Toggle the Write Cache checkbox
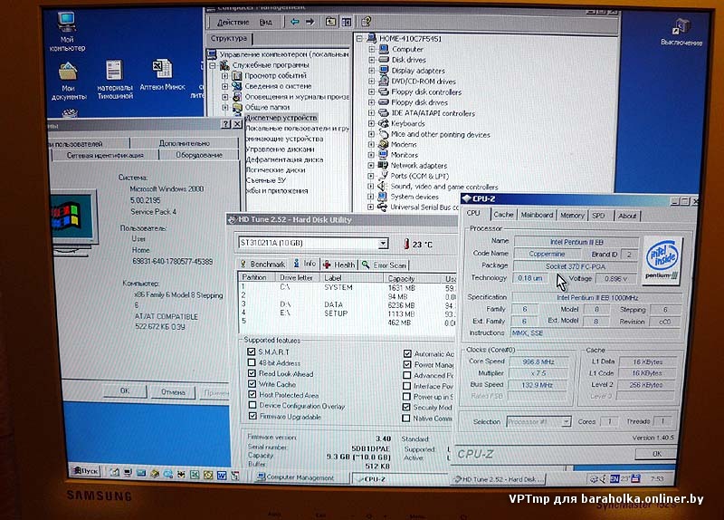Screen dimensions: 724x520 tap(252, 384)
